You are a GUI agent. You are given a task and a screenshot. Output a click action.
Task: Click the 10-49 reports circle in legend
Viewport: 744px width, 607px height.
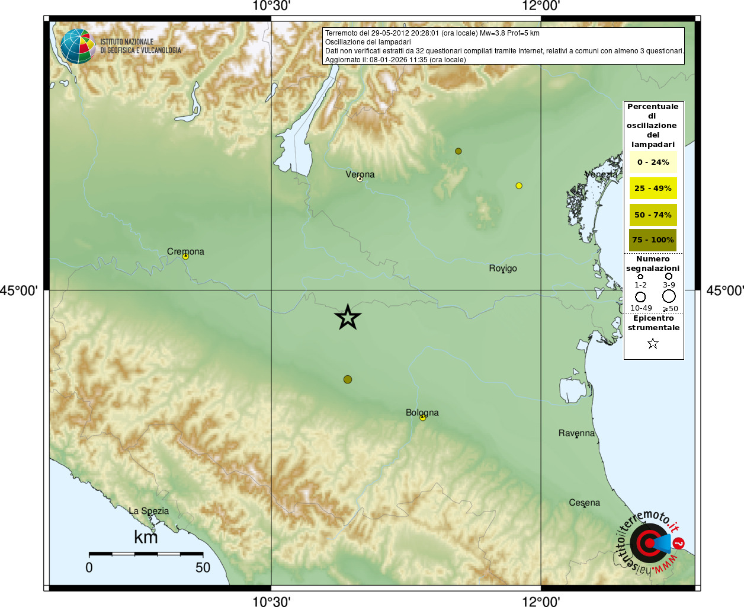pyautogui.click(x=640, y=296)
